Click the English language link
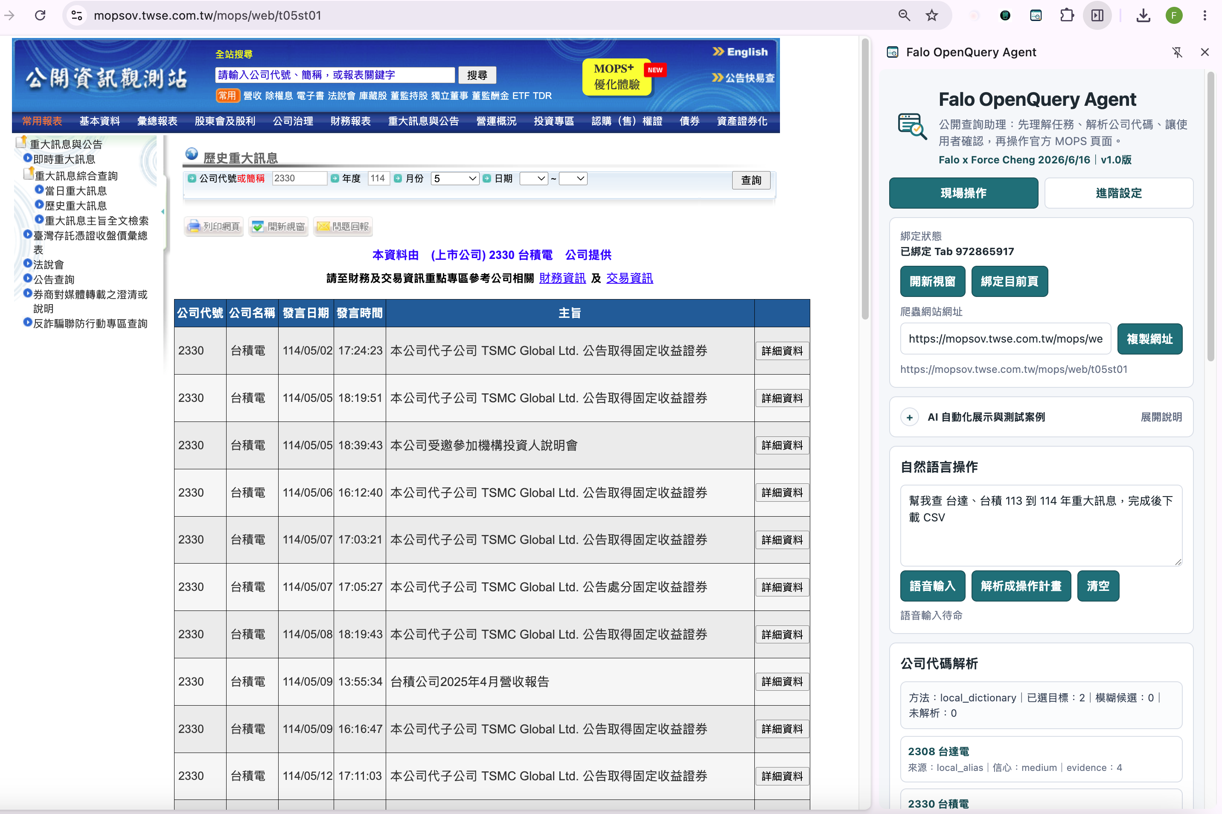This screenshot has height=814, width=1222. click(x=740, y=52)
